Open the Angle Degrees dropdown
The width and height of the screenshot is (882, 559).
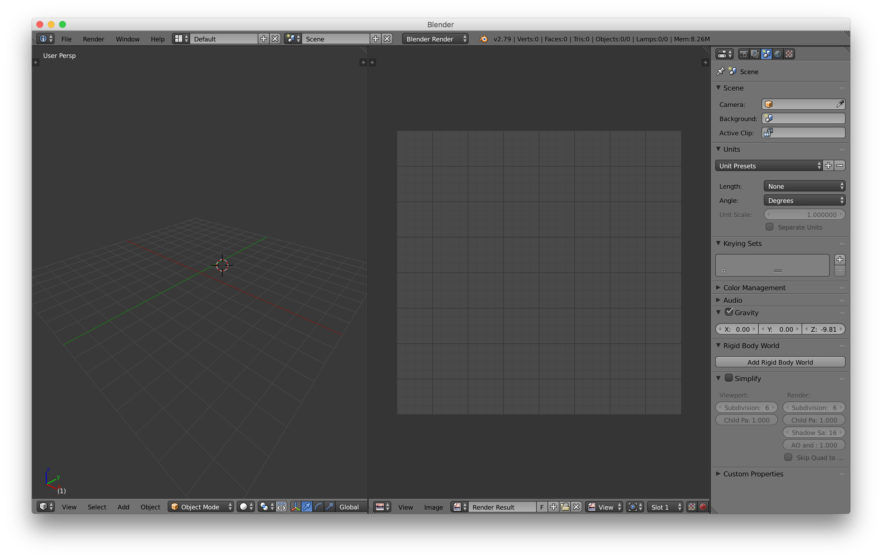(804, 201)
